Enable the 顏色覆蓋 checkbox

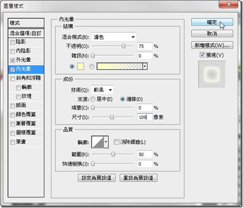coord(13,115)
